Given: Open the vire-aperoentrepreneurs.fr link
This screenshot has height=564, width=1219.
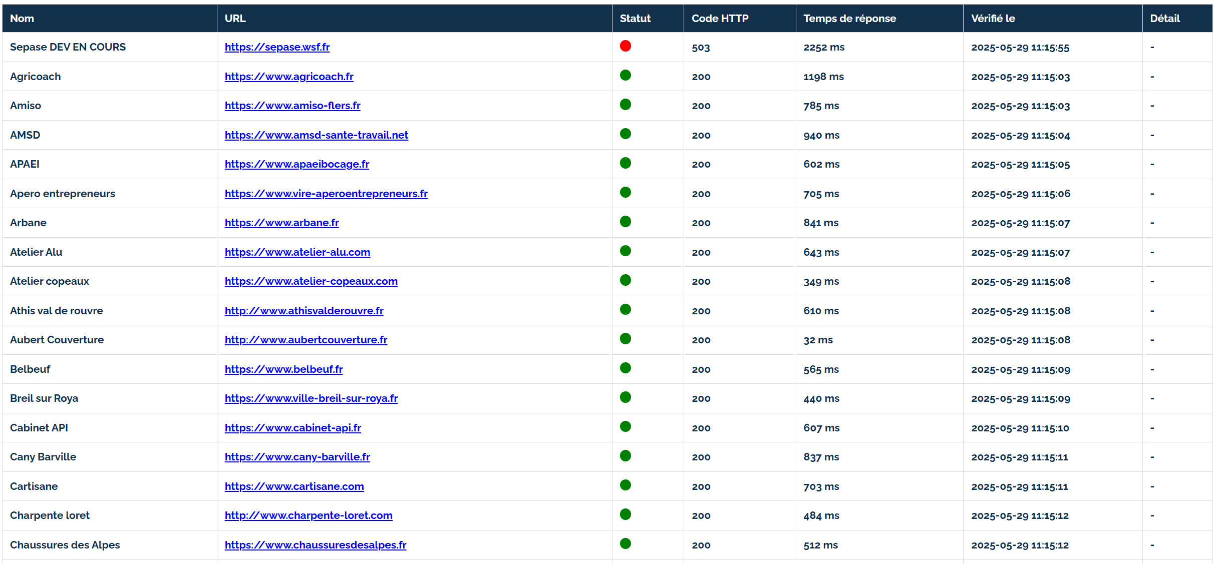Looking at the screenshot, I should point(326,194).
